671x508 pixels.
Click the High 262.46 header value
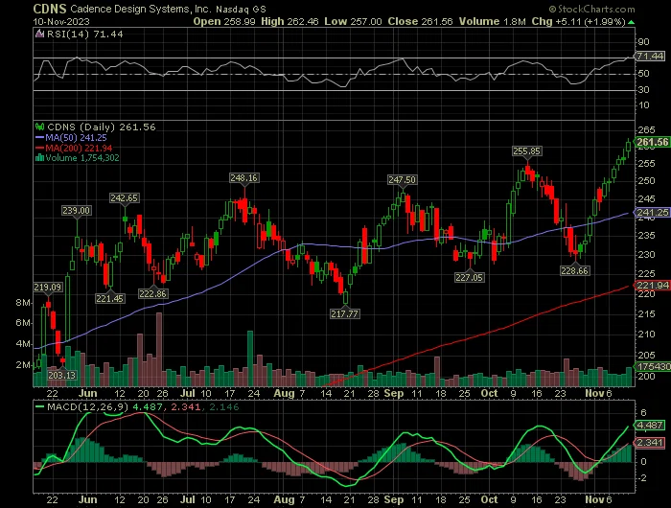click(289, 21)
